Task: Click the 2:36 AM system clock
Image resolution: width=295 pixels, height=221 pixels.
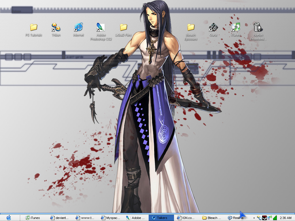Action: [285, 218]
